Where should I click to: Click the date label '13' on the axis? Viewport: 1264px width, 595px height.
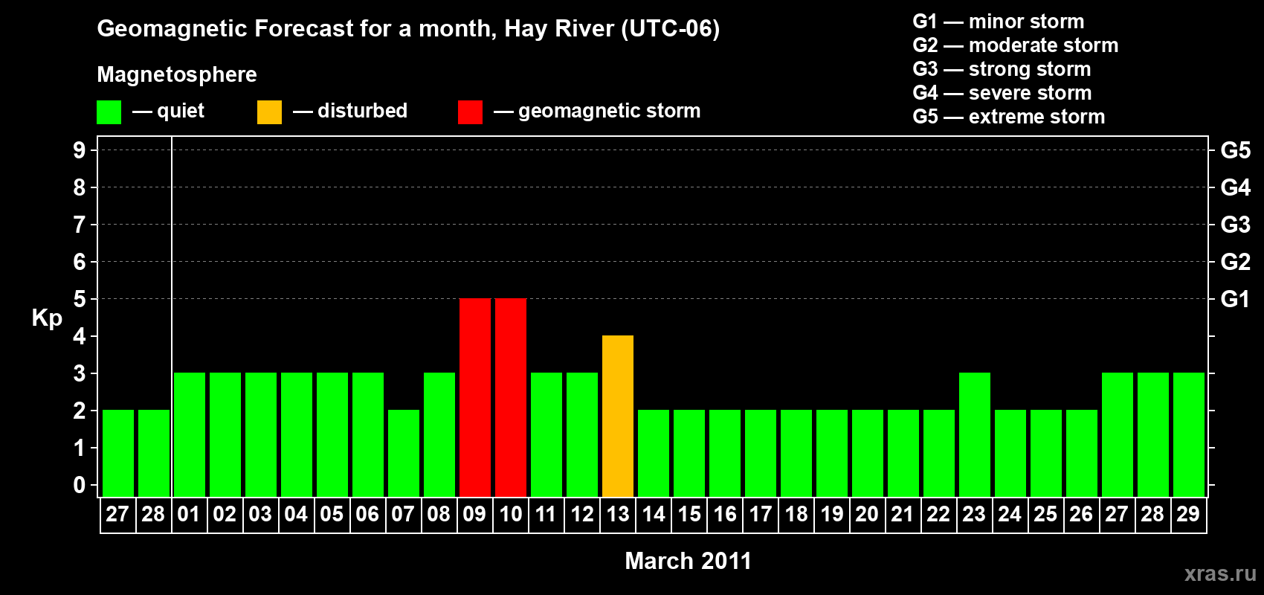(x=618, y=514)
